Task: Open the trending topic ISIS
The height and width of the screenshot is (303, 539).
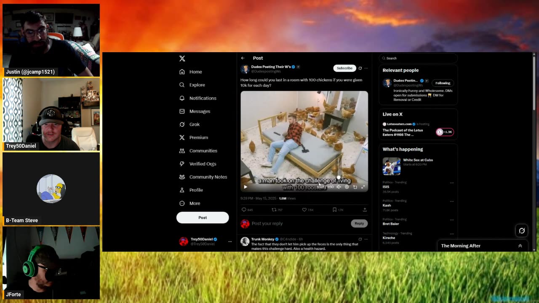Action: (386, 187)
